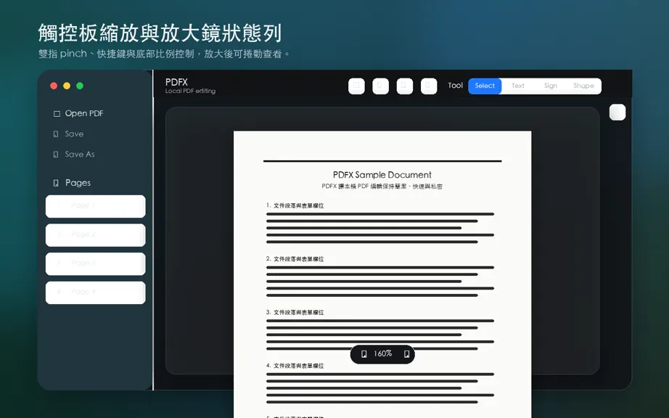Switch to the Sign tool
669x418 pixels.
551,86
